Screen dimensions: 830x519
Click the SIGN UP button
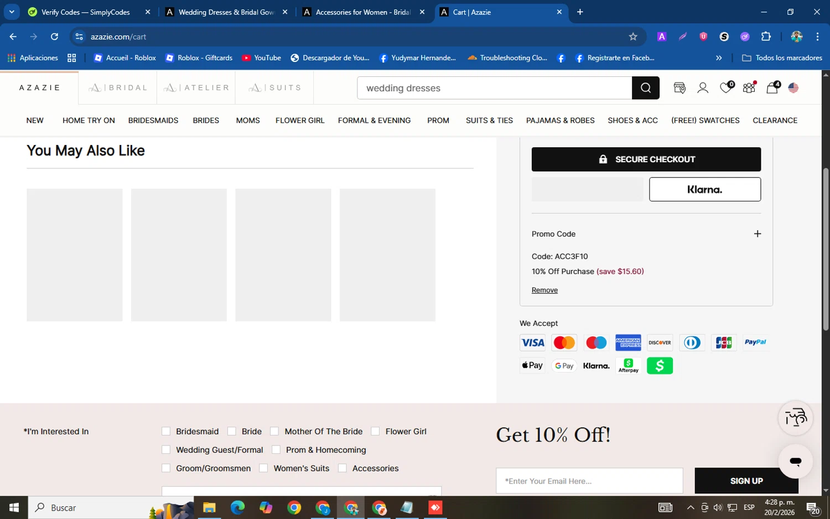pos(746,481)
